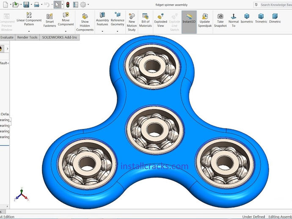292x219 pixels.
Task: Switch to Trimetric view
Action: 261,18
